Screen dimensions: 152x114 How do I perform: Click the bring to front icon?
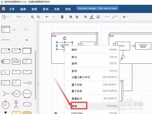pos(71,17)
